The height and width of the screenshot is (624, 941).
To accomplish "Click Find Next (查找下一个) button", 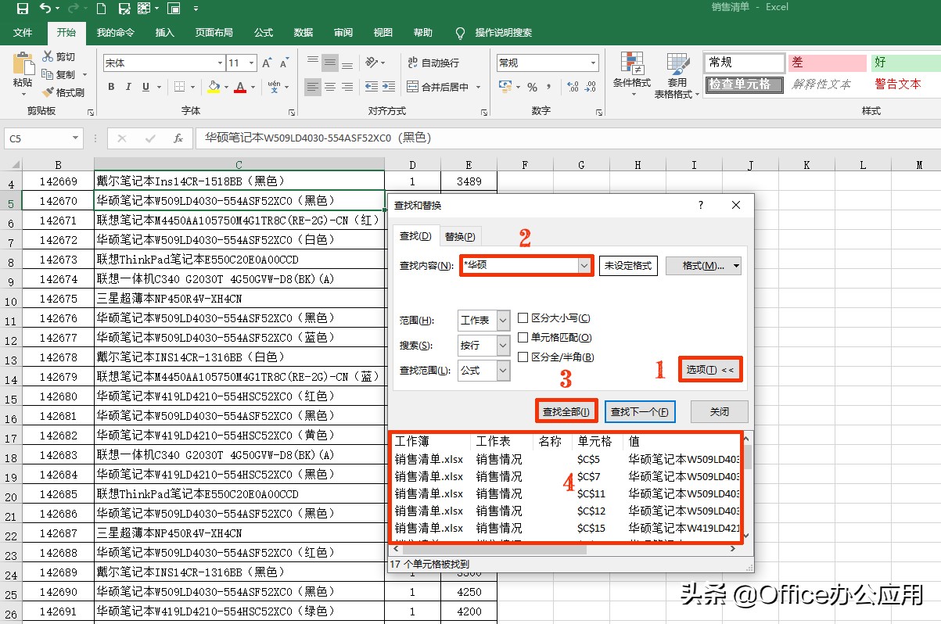I will click(x=640, y=411).
